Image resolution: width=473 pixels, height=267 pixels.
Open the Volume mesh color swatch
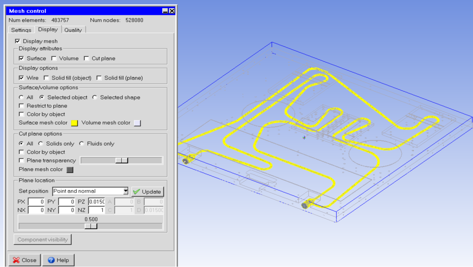coord(137,123)
